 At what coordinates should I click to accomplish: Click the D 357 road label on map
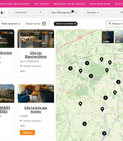[69, 93]
